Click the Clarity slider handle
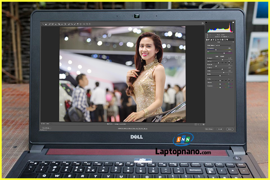The width and height of the screenshot is (270, 180). [x=220, y=80]
